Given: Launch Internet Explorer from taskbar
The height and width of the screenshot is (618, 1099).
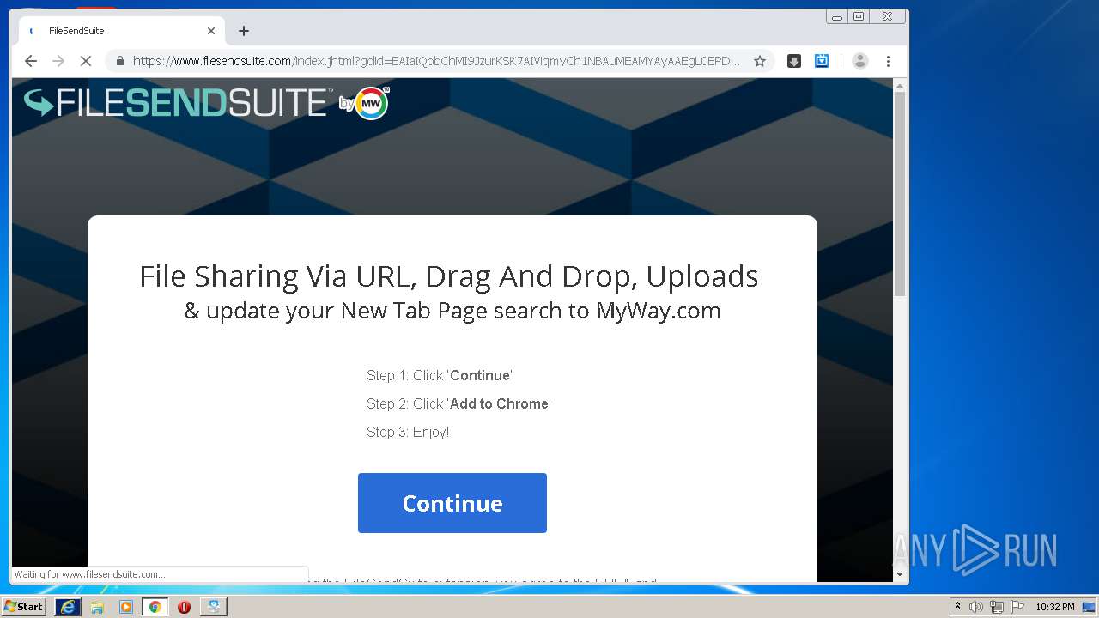Looking at the screenshot, I should click(x=67, y=606).
